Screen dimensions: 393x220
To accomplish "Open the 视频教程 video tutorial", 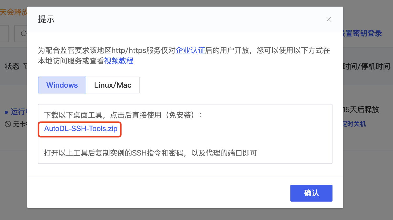I will [x=119, y=61].
